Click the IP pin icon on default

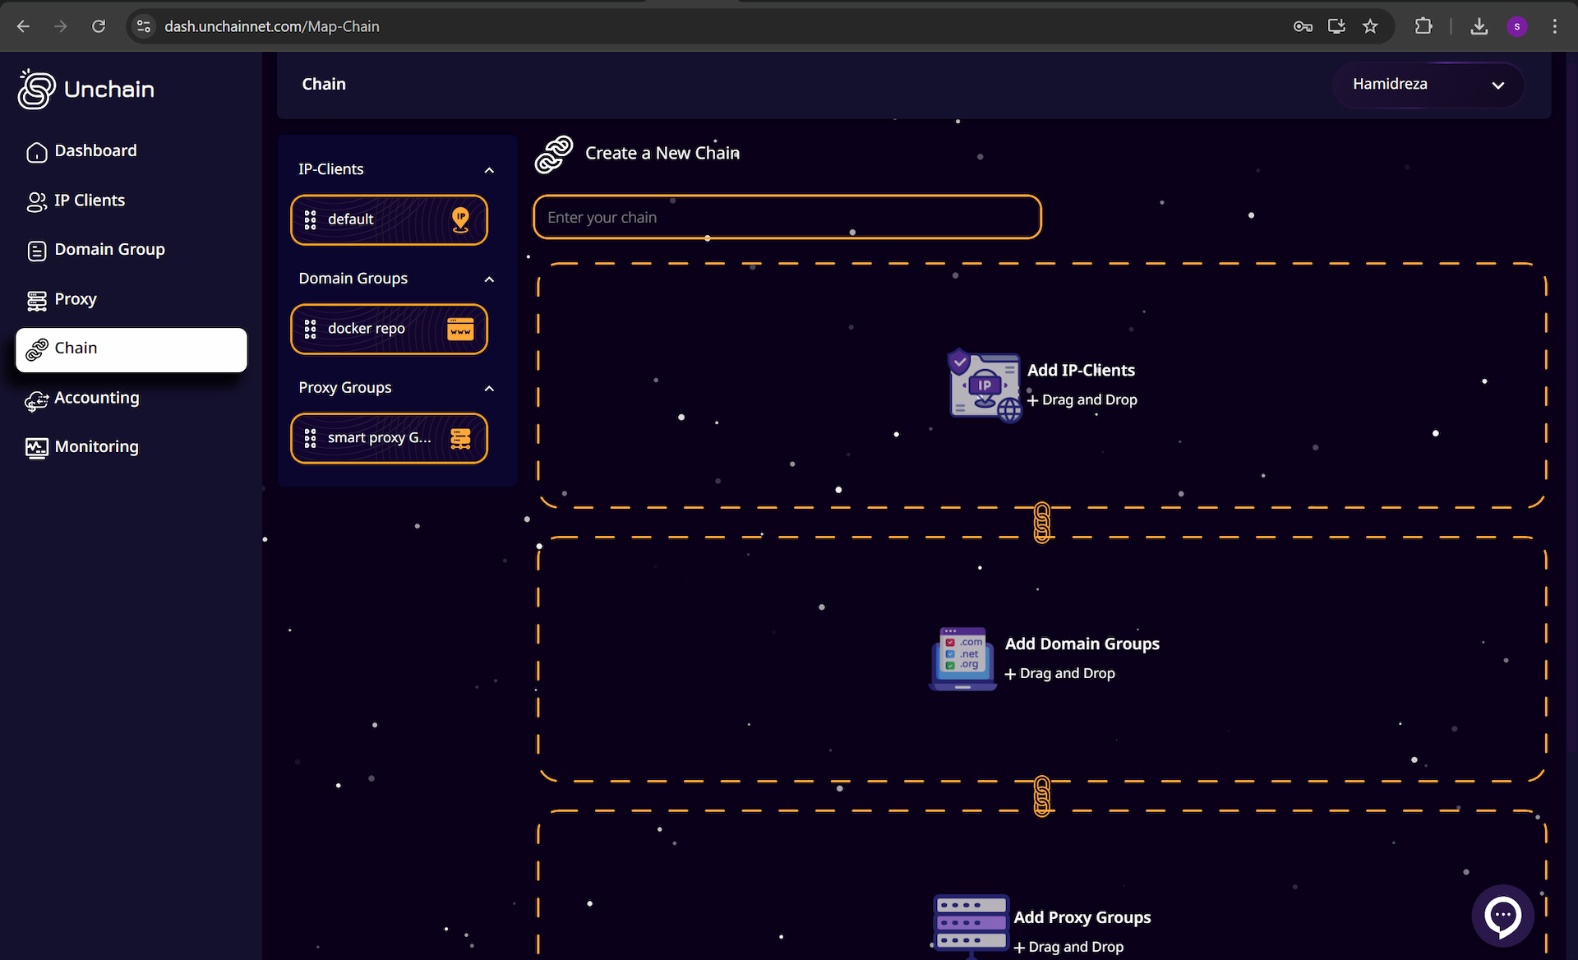[460, 219]
